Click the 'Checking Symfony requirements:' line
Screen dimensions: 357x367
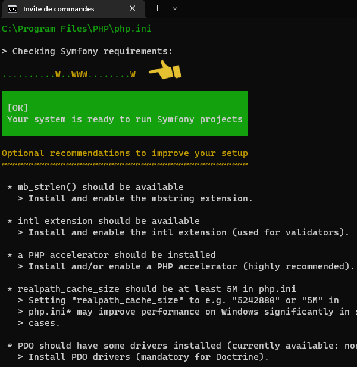tap(87, 51)
